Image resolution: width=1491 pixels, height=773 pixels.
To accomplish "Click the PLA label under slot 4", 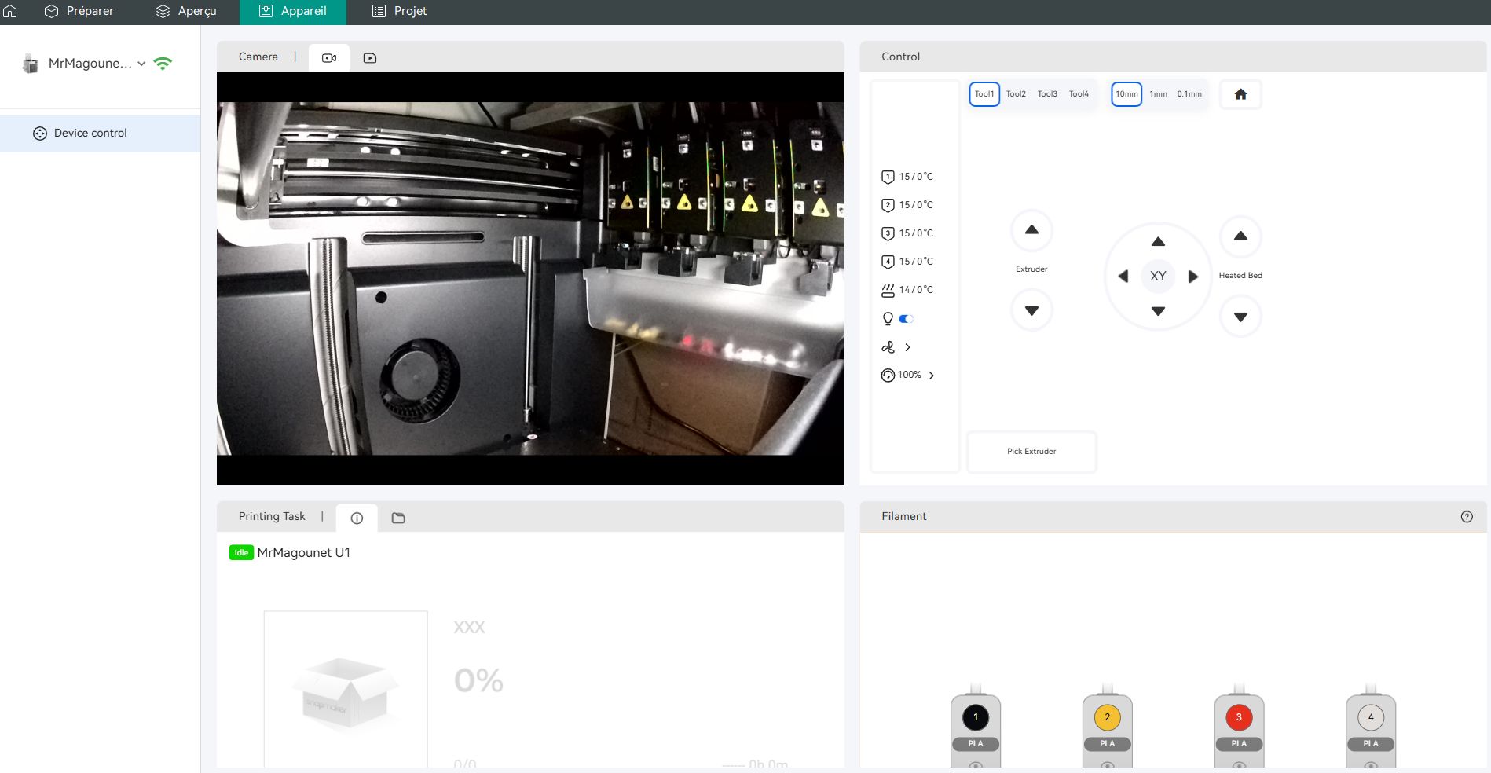I will [x=1371, y=744].
